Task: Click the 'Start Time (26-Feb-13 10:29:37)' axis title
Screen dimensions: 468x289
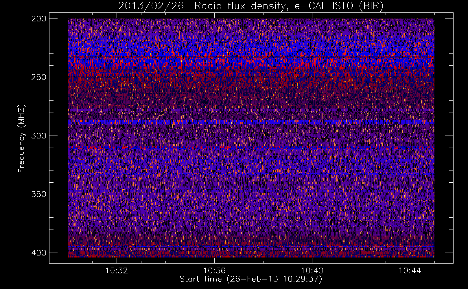Action: pyautogui.click(x=251, y=279)
